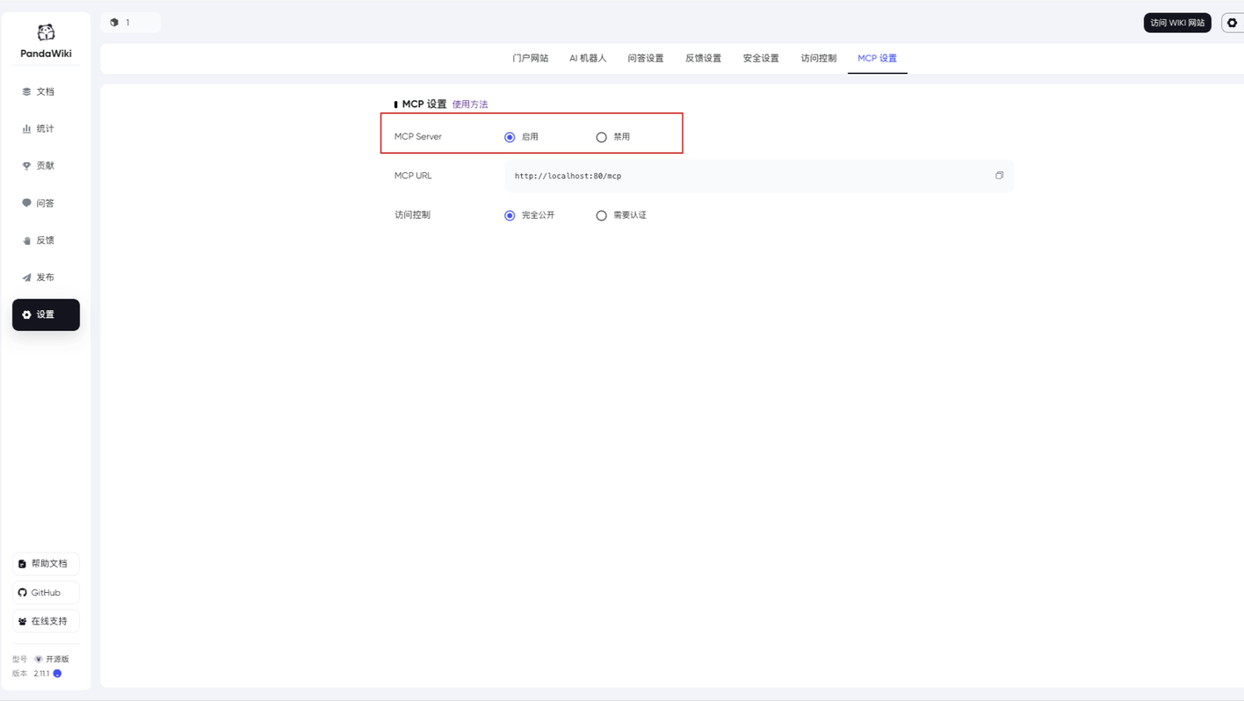Switch to 访问控制 tab
The width and height of the screenshot is (1244, 701).
pos(819,58)
